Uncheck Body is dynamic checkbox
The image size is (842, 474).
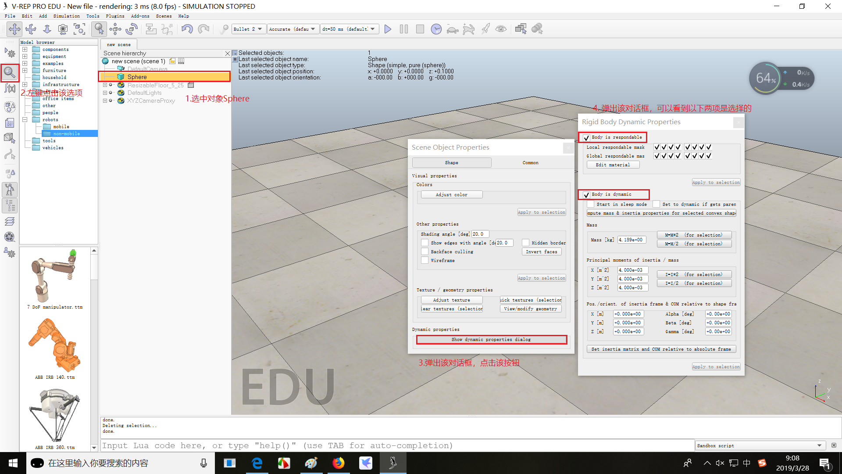click(586, 195)
